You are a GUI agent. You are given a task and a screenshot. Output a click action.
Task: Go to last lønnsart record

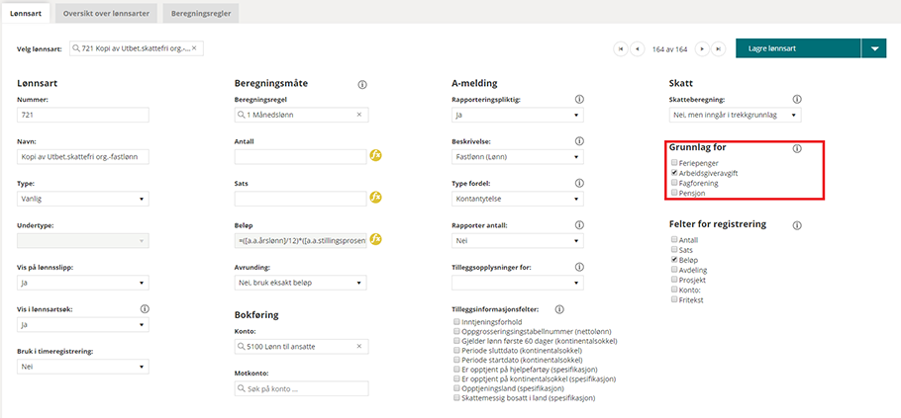(x=718, y=49)
